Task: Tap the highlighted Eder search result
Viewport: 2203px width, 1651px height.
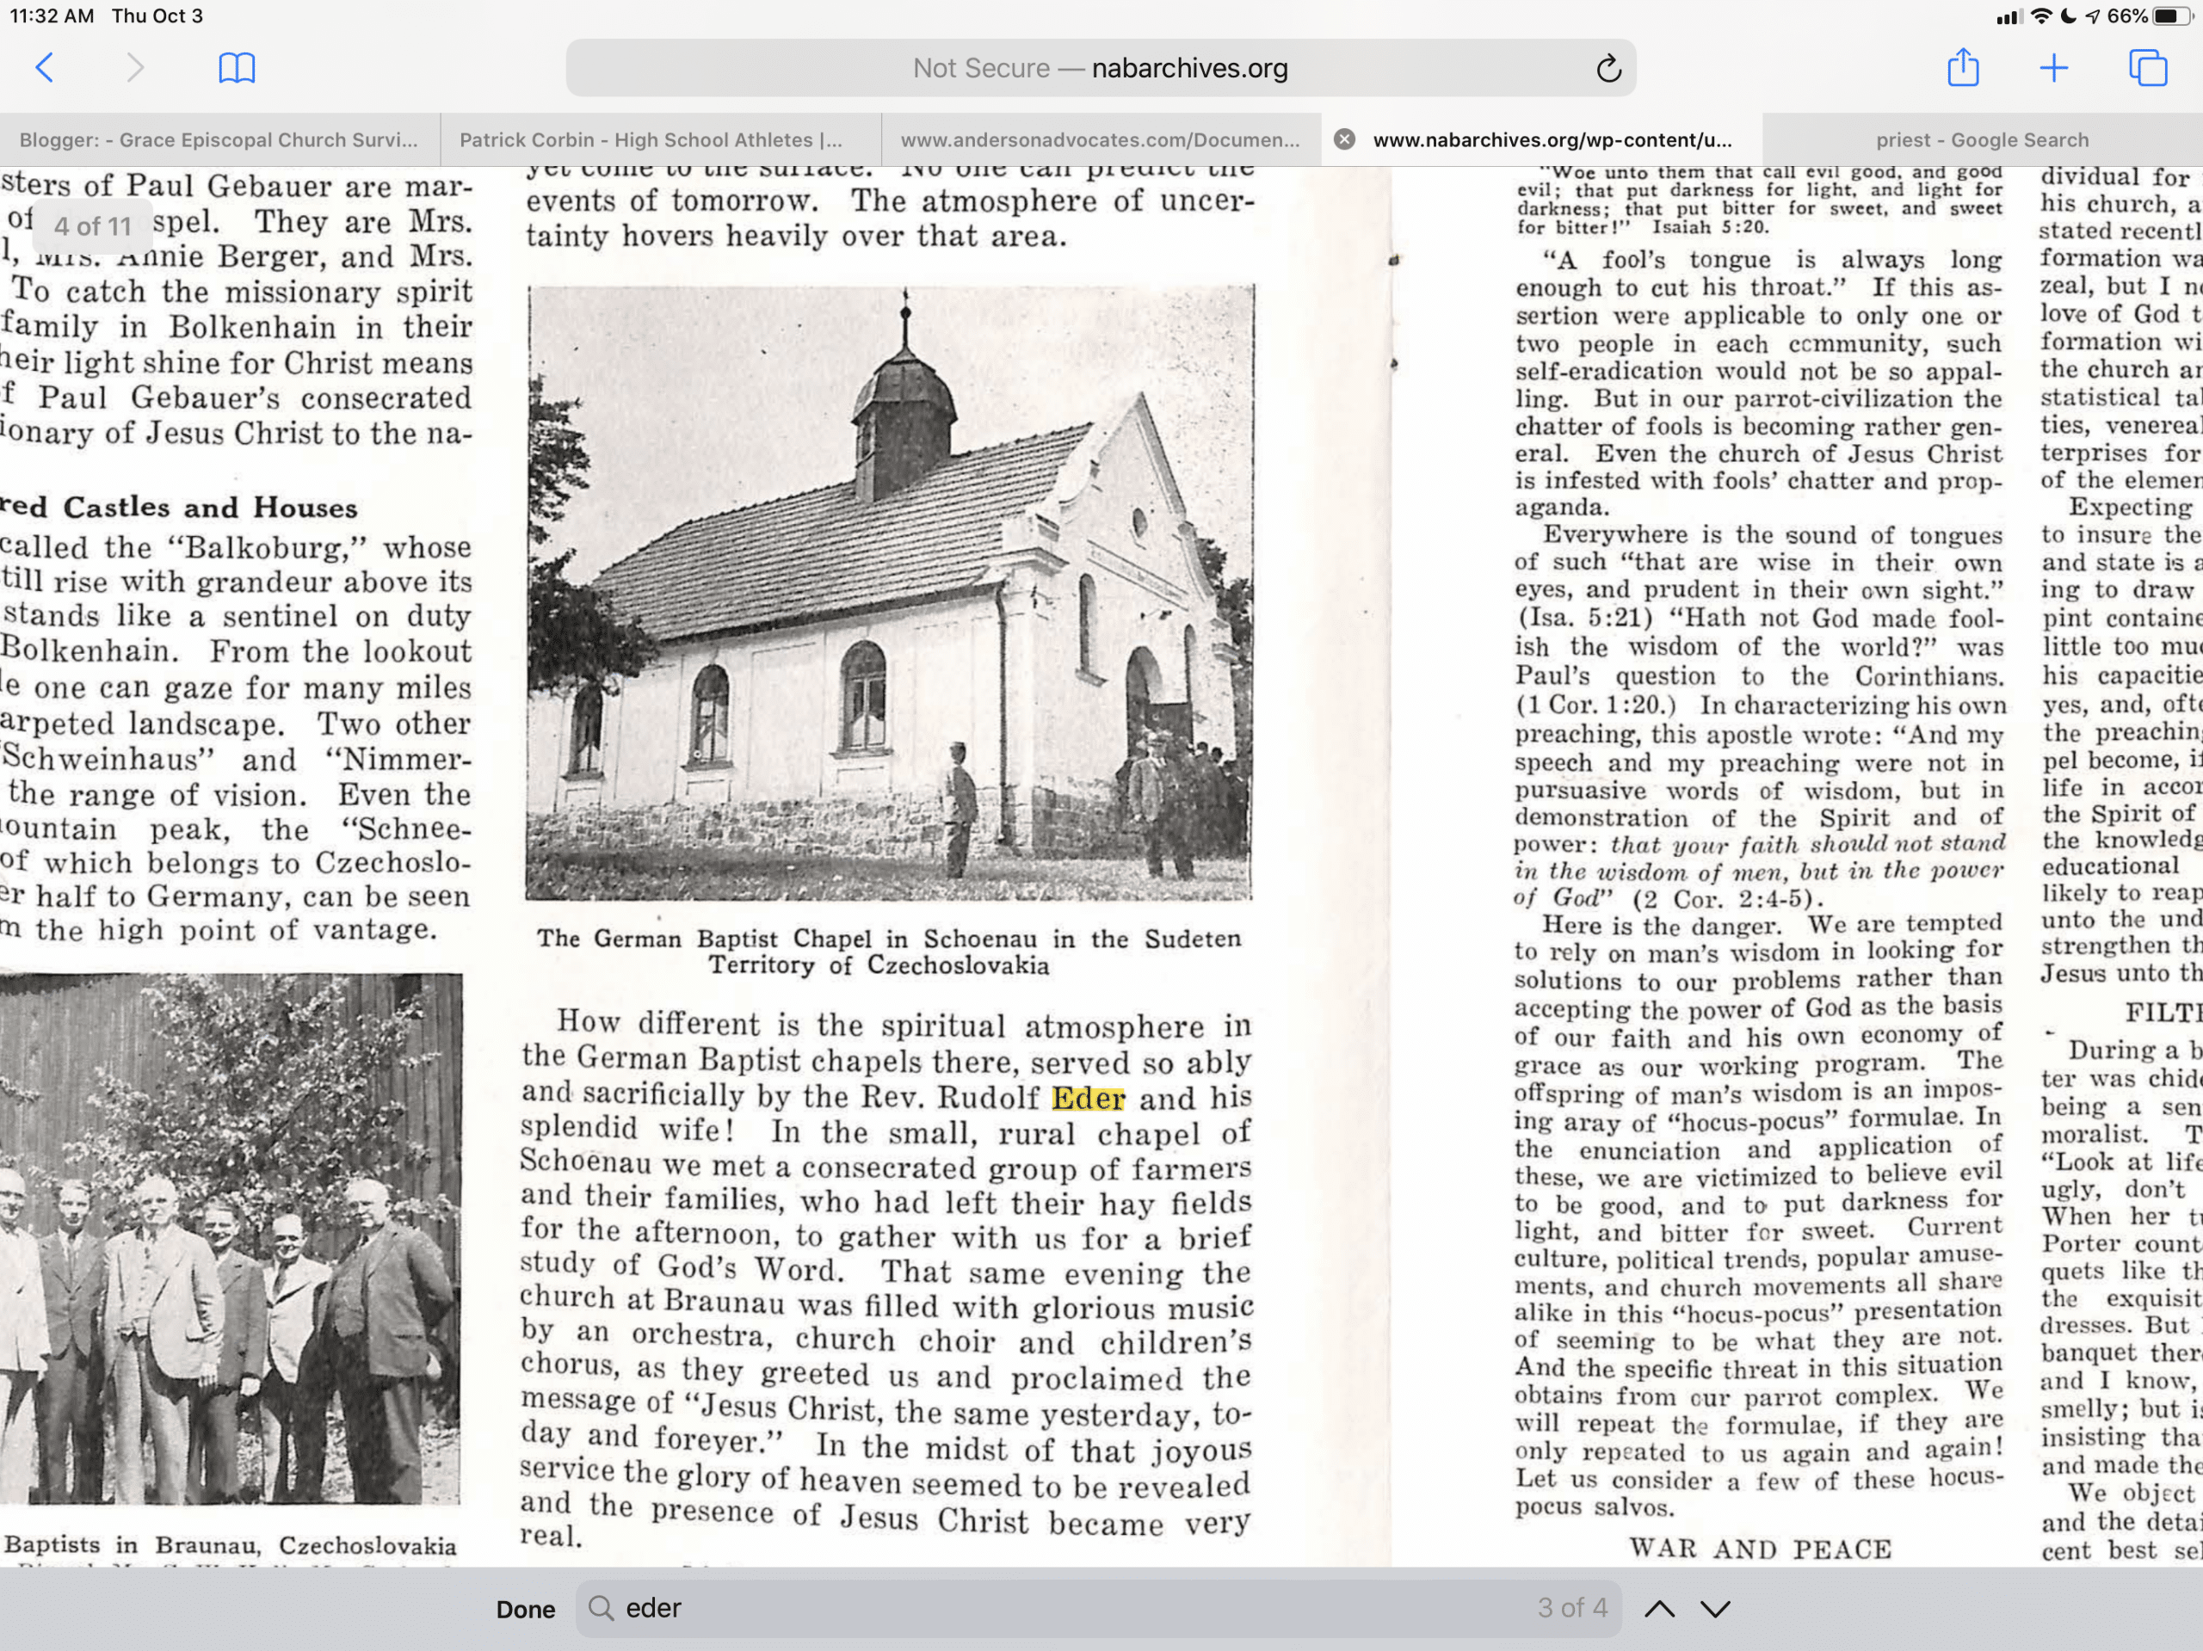Action: (x=1088, y=1099)
